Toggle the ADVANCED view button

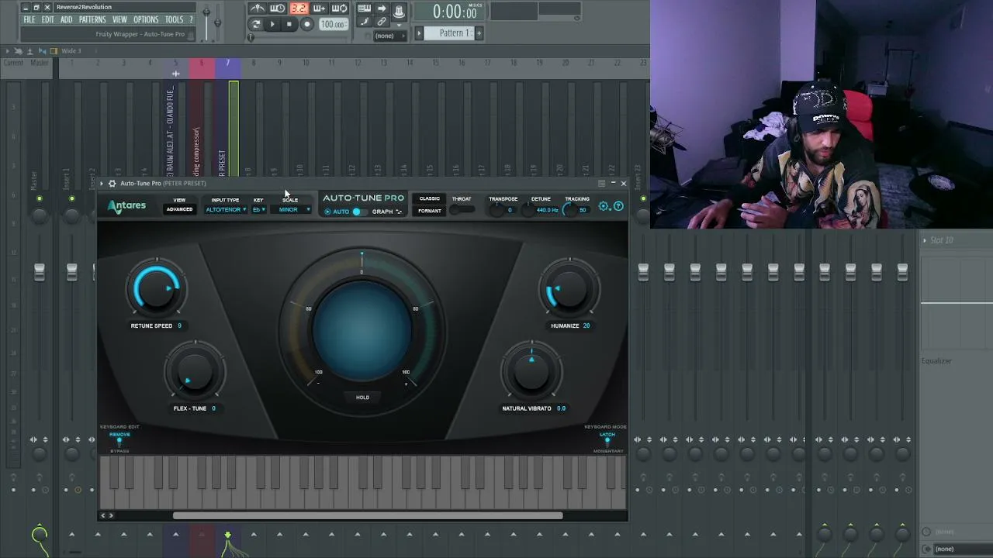click(x=179, y=209)
